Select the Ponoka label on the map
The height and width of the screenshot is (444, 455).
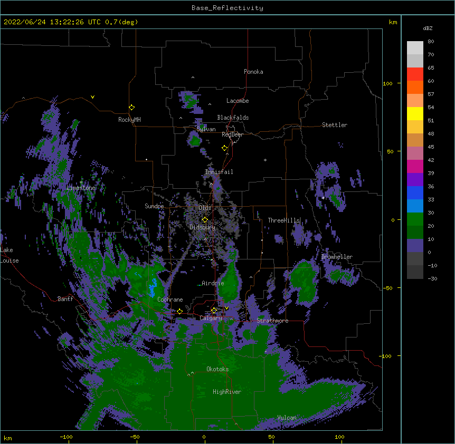[253, 72]
